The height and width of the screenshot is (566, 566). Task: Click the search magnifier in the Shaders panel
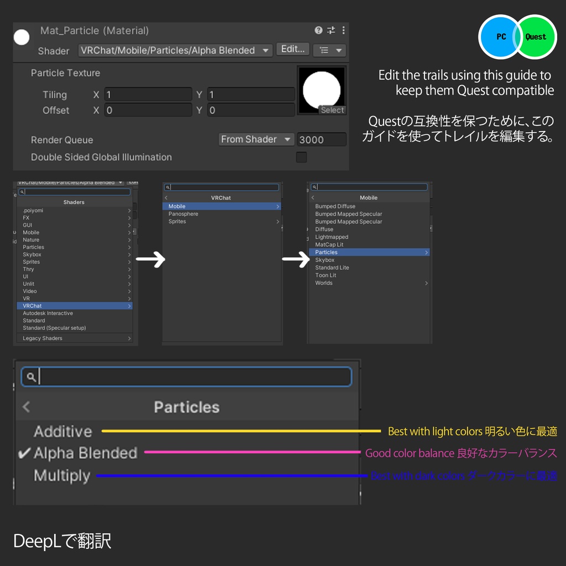pos(21,192)
